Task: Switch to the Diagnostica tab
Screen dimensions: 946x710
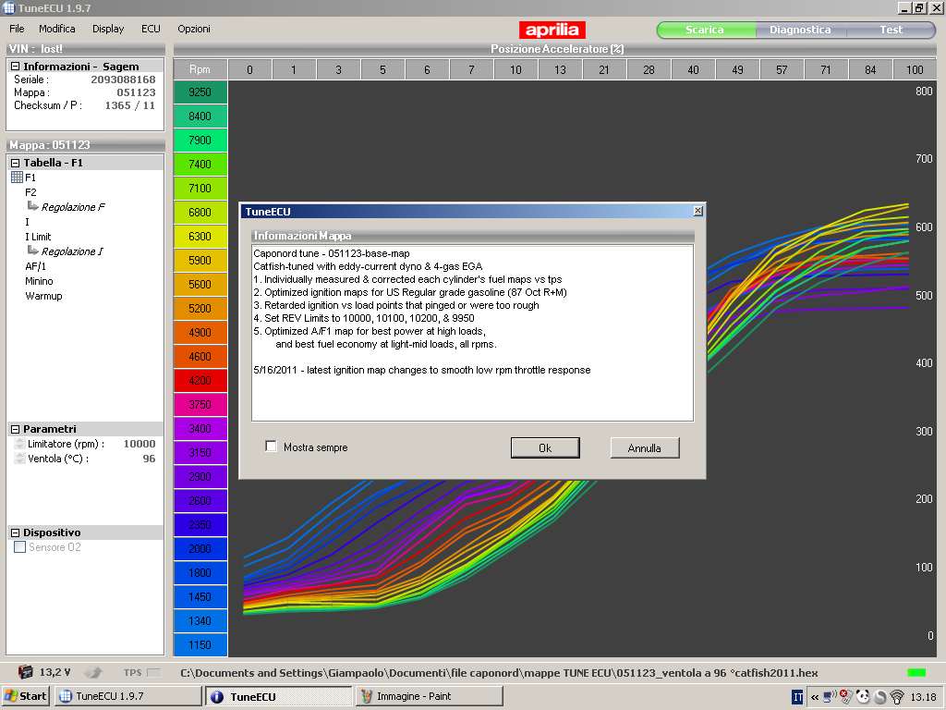Action: (800, 30)
